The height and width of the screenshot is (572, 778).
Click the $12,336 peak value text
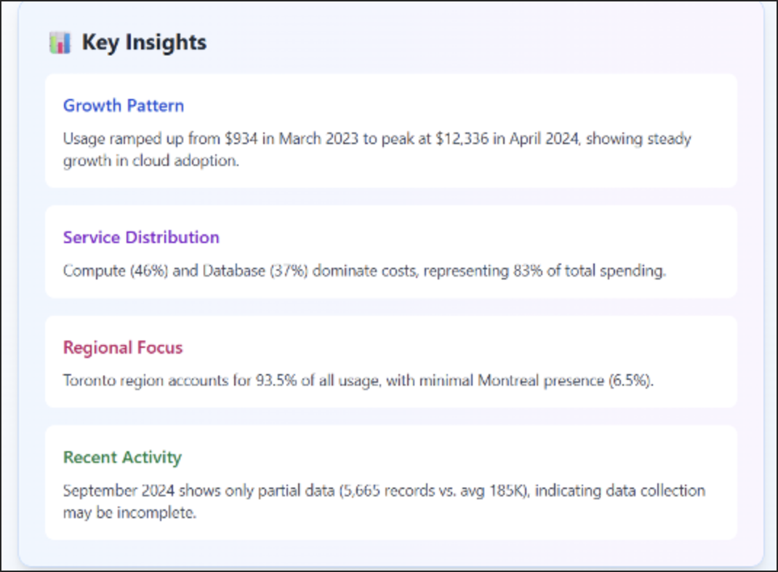[x=464, y=139]
